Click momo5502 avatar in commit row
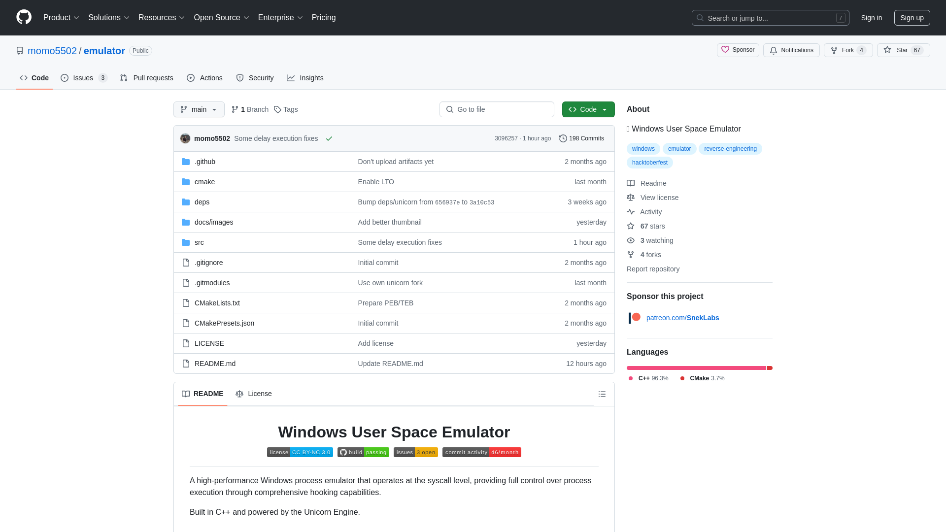 (185, 138)
